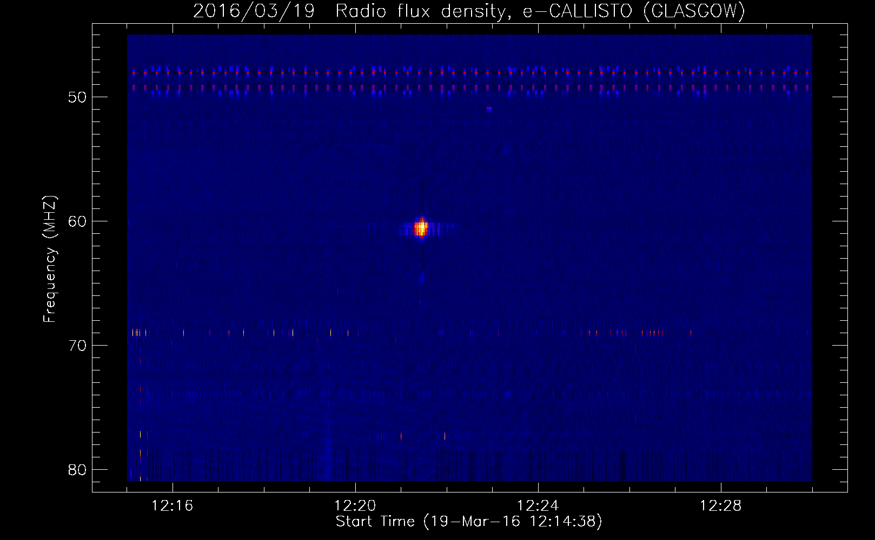875x540 pixels.
Task: Click the 12:16 time tick label
Action: click(x=173, y=506)
